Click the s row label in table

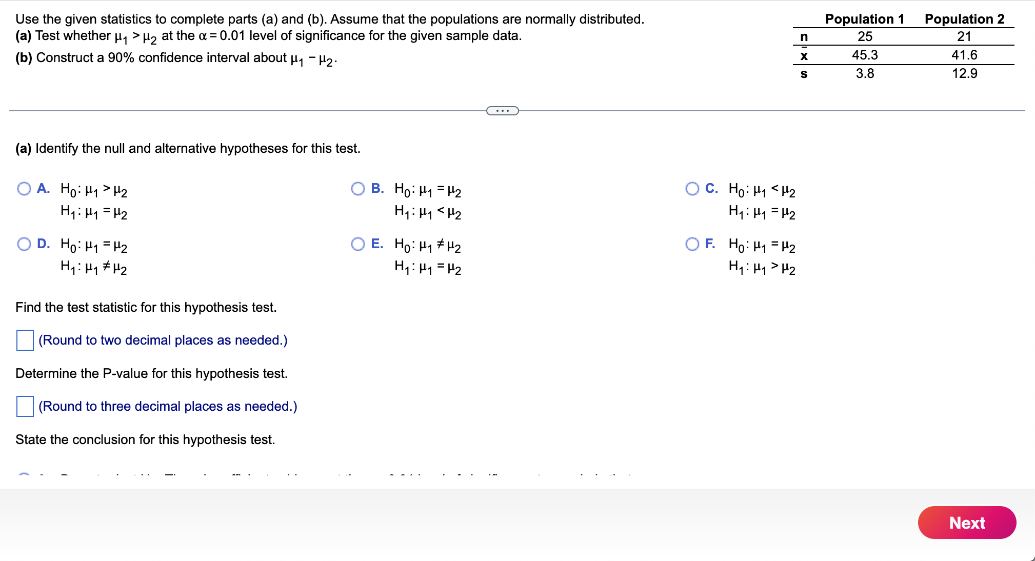tap(804, 74)
